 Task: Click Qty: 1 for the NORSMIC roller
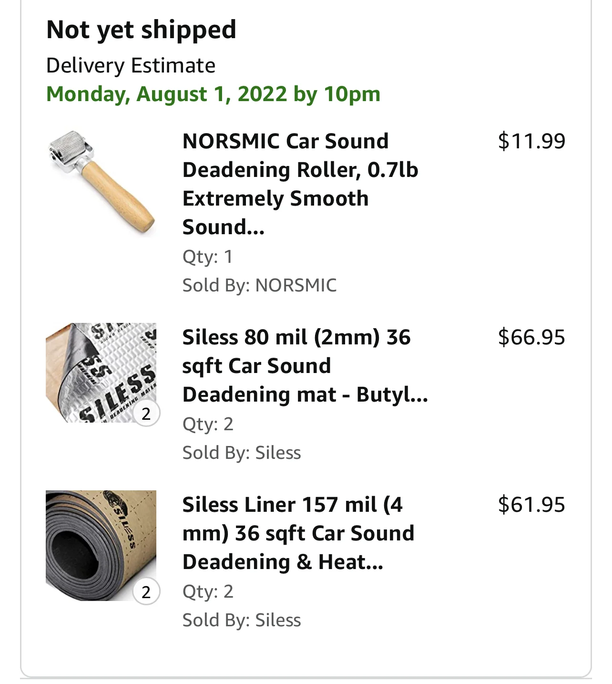click(x=208, y=257)
